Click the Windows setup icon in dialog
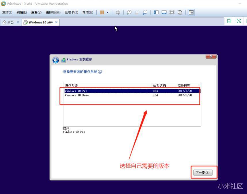Viewport: 247px width, 194px height. click(64, 60)
